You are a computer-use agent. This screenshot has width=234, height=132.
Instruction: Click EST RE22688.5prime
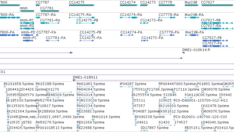pos(90,128)
